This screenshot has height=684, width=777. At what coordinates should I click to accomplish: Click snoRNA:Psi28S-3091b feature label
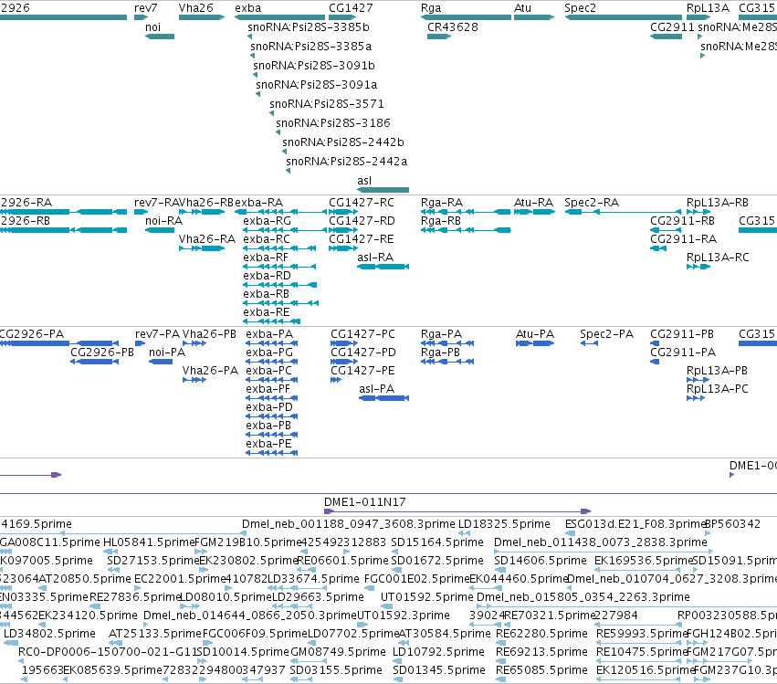(x=314, y=66)
